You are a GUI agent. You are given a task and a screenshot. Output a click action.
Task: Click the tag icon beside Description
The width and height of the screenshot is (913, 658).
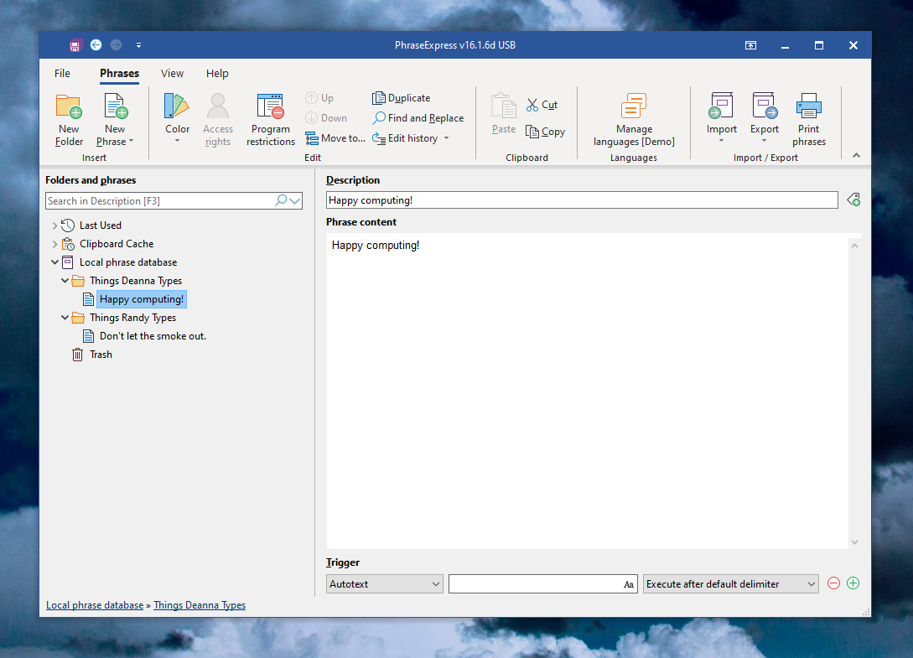[x=853, y=200]
